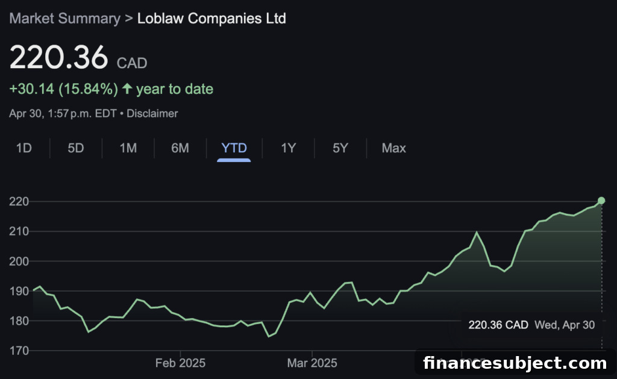
Task: Select the 1D time range tab
Action: (24, 148)
